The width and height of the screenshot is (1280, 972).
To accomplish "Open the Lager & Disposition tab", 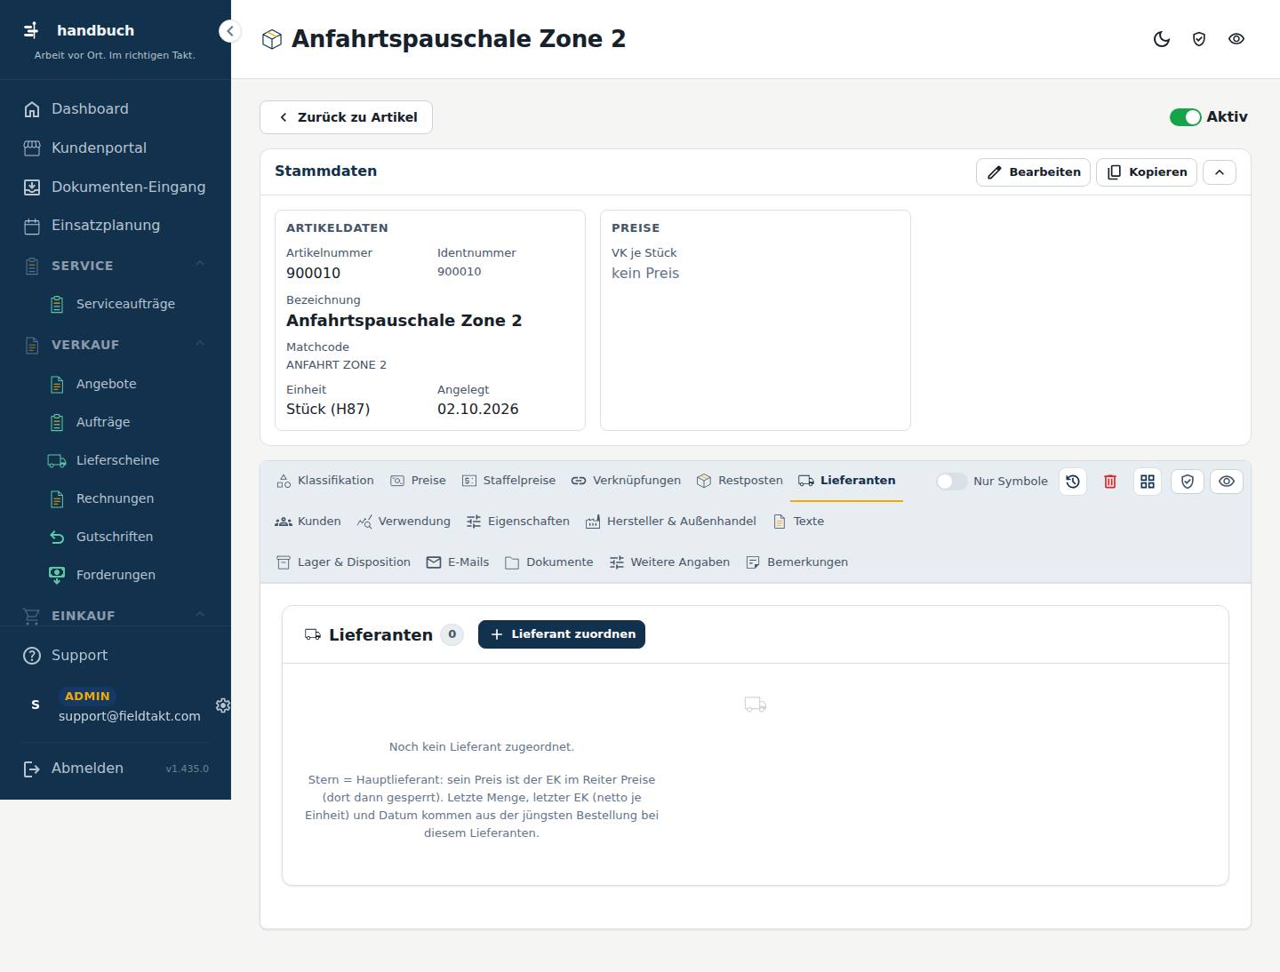I will coord(343,562).
